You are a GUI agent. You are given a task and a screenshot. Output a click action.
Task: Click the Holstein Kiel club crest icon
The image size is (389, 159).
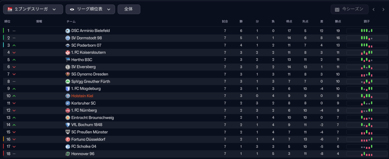68,96
